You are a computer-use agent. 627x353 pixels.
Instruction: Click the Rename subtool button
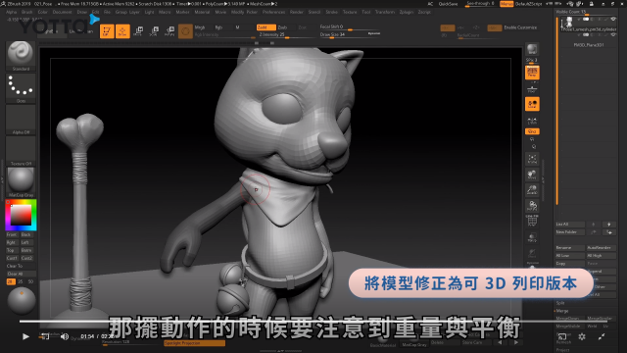pos(570,248)
